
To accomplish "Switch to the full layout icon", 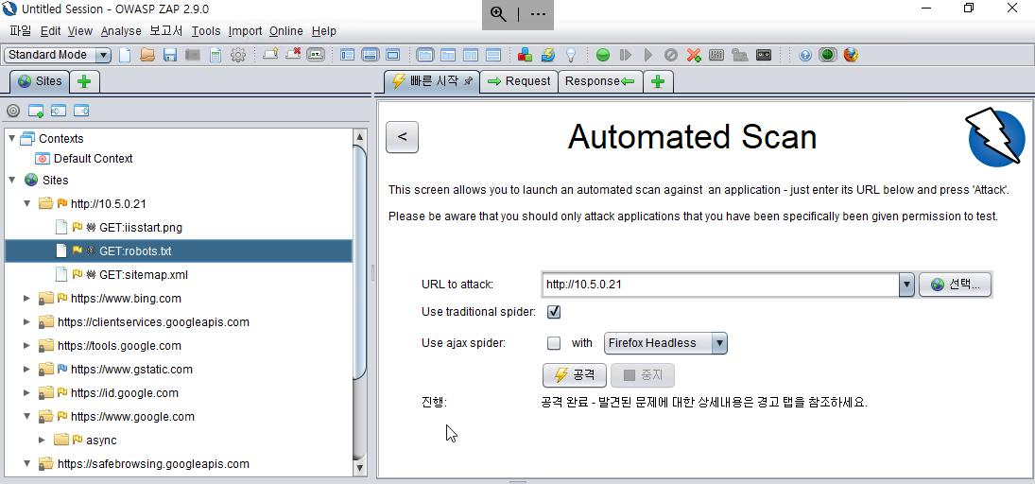I will coord(393,56).
